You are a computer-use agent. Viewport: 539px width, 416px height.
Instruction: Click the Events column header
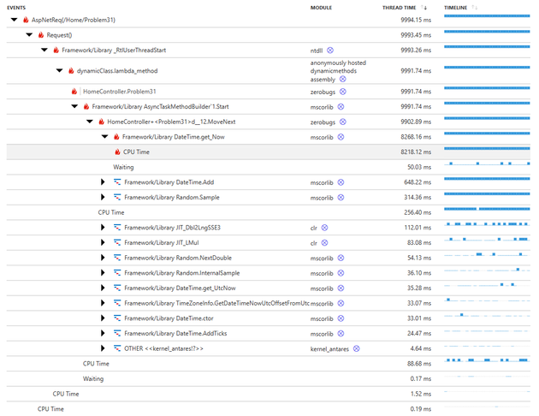16,8
